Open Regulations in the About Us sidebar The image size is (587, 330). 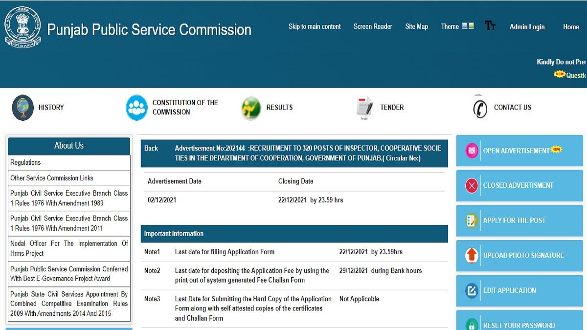coord(25,162)
